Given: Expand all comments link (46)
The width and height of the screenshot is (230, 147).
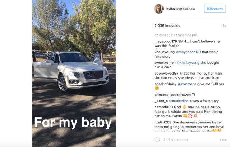Looking at the screenshot, I should [x=176, y=35].
